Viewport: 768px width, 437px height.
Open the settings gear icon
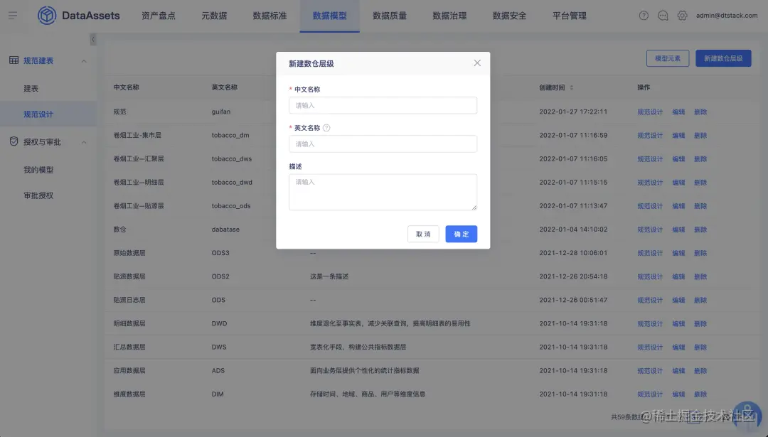click(x=682, y=16)
